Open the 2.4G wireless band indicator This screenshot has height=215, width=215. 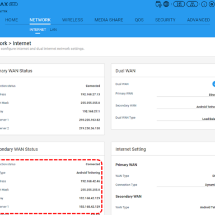point(179,4)
